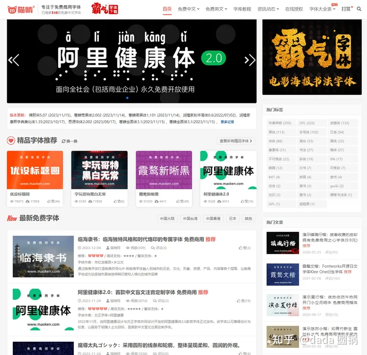Click the New badge beside 最新免费字体
Screen dimensions: 367x355
click(12, 218)
